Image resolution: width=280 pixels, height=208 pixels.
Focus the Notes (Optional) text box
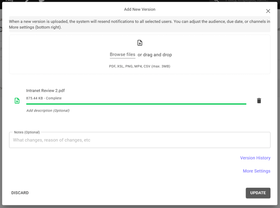click(x=140, y=140)
